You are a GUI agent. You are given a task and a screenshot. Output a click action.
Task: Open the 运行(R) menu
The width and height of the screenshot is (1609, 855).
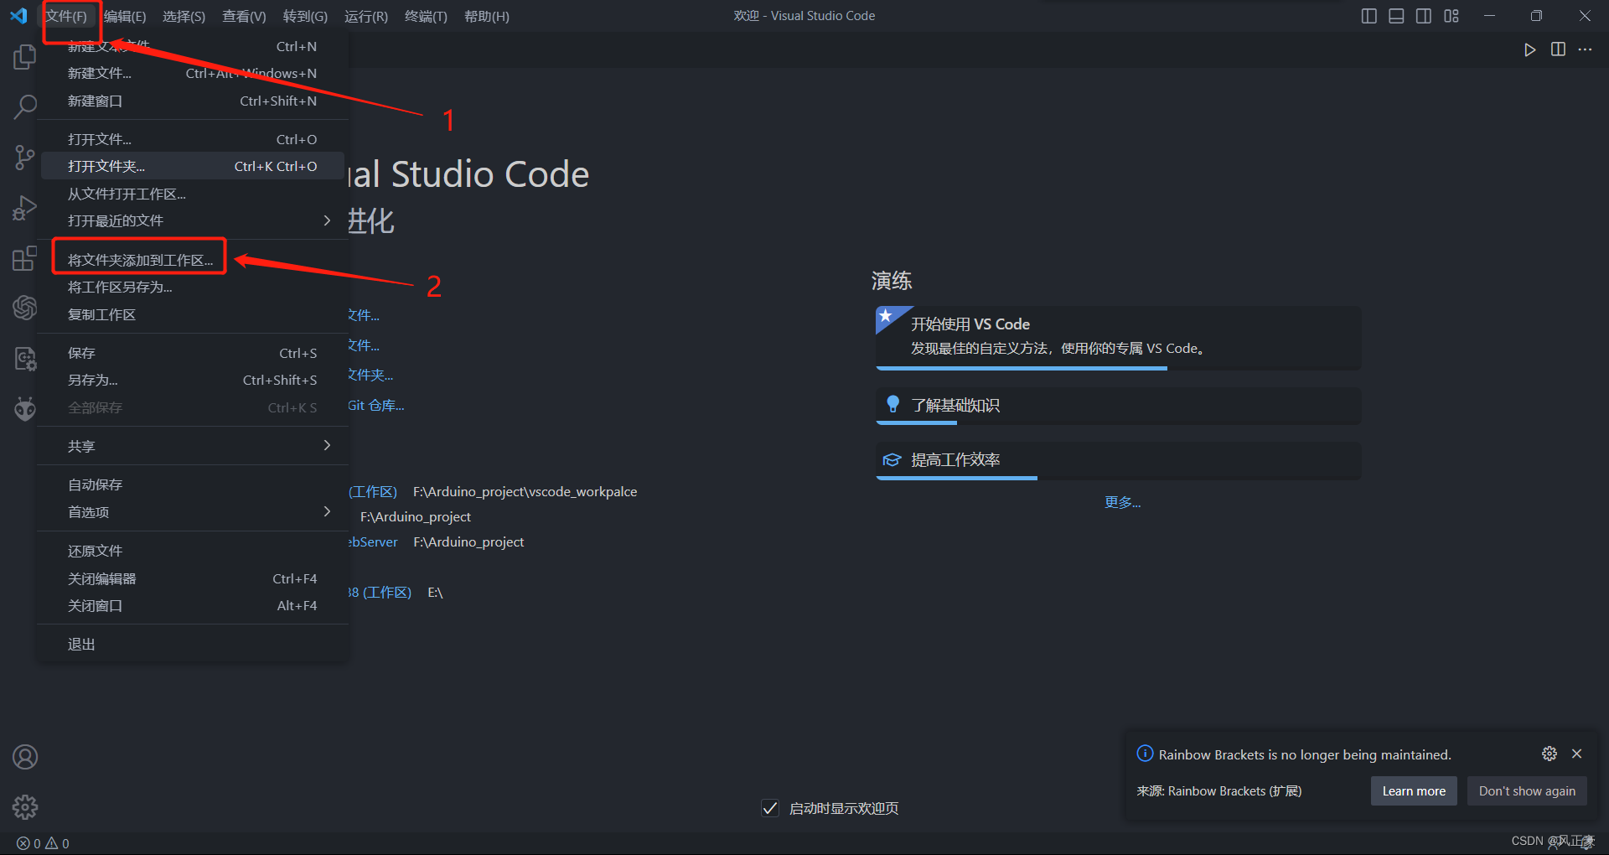366,17
